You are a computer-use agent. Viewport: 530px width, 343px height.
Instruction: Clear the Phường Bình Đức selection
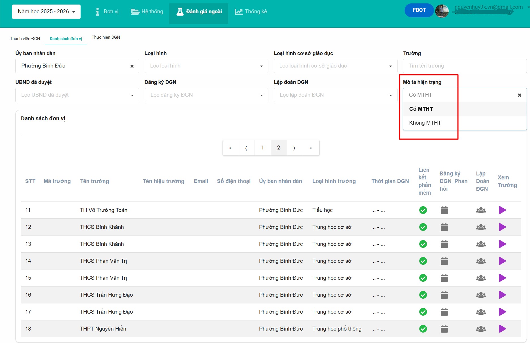pyautogui.click(x=132, y=66)
